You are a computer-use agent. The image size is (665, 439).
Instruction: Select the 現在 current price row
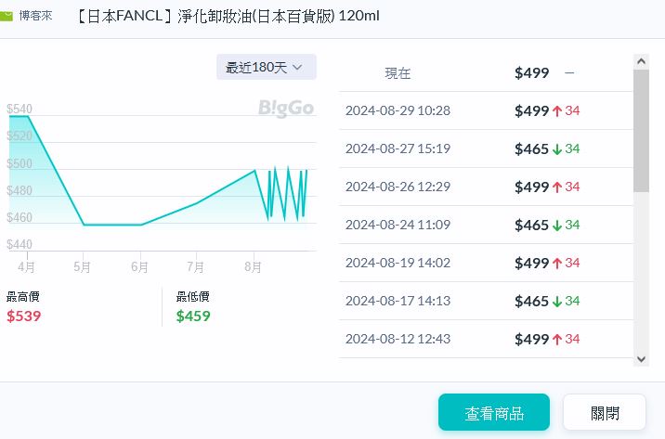tap(483, 73)
